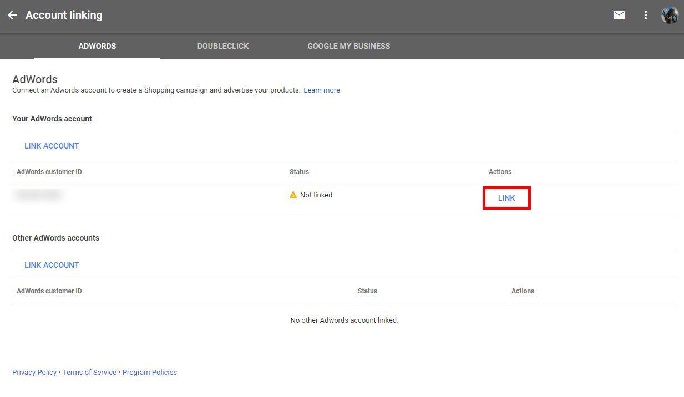
Task: Click the large AdWords page heading
Action: tap(35, 79)
